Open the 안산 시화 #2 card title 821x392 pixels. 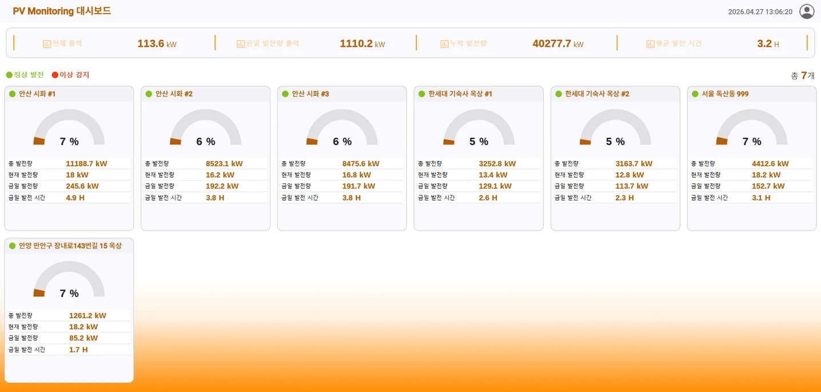[x=174, y=94]
